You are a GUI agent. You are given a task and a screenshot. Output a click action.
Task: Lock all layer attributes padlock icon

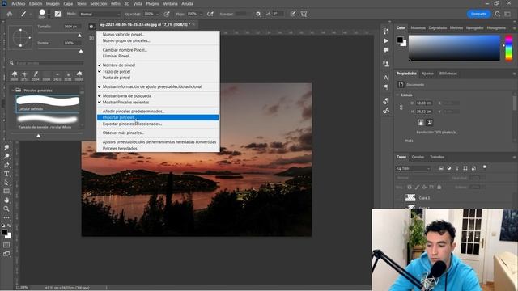tap(439, 187)
